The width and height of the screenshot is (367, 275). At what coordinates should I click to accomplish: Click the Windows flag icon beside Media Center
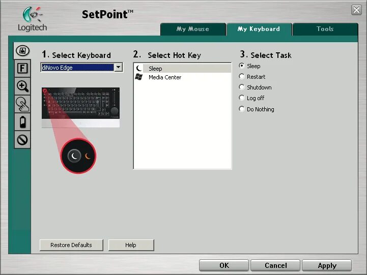tap(139, 77)
